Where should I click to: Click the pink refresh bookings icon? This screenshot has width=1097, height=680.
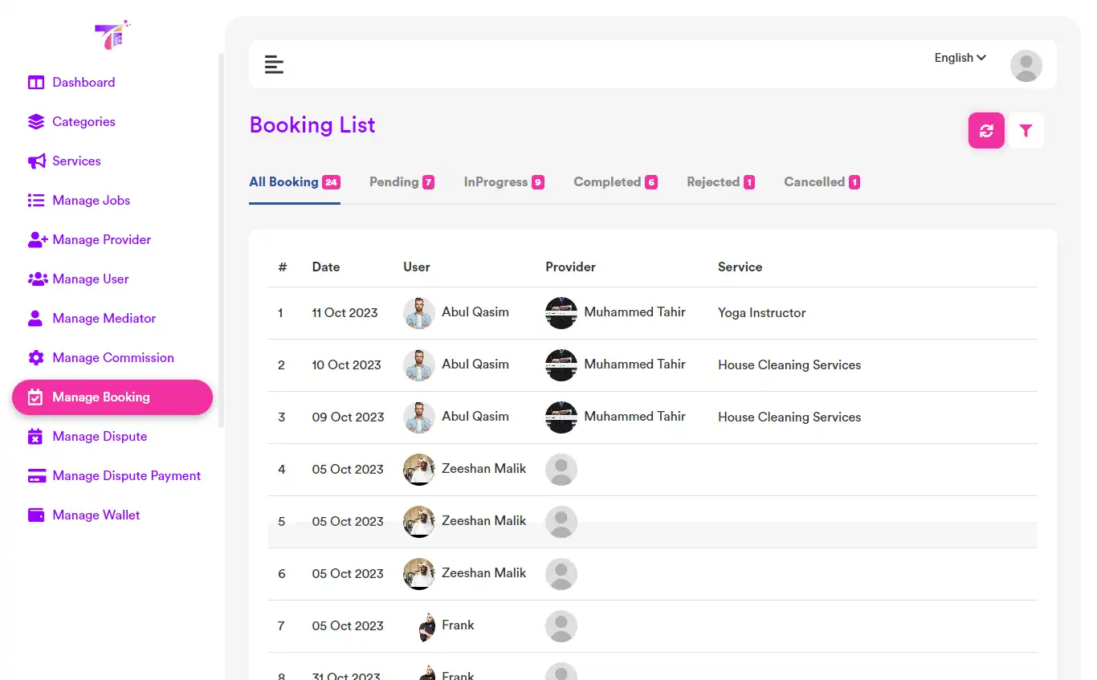pos(986,130)
